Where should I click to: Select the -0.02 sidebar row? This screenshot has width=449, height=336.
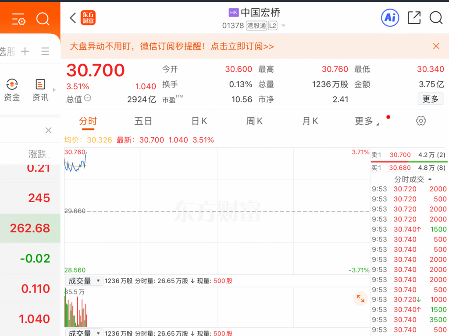coord(30,258)
